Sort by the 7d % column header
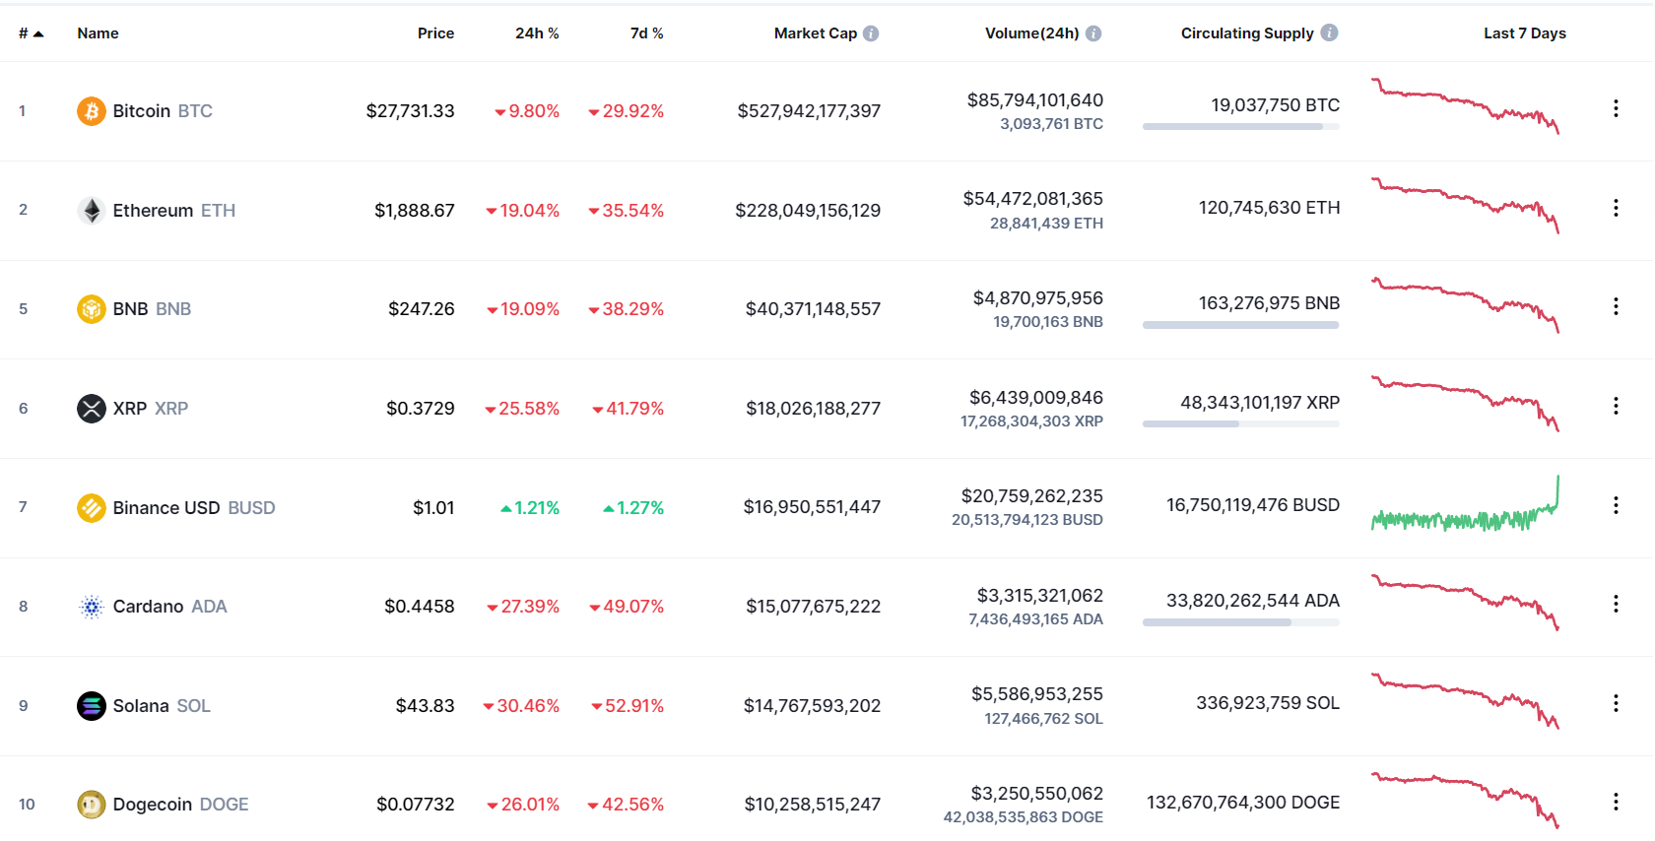Image resolution: width=1655 pixels, height=841 pixels. (646, 33)
